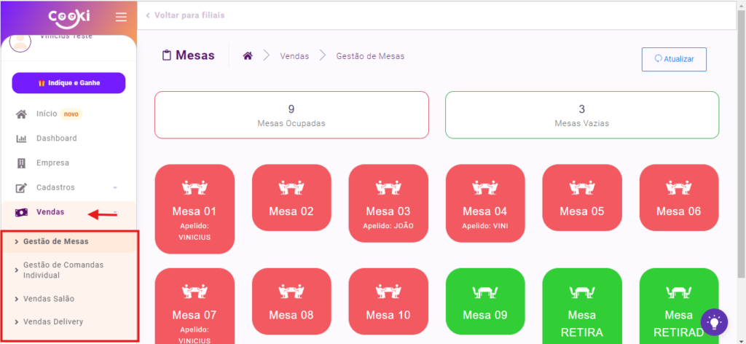This screenshot has width=746, height=344.
Task: Click the home icon in breadcrumb
Action: pyautogui.click(x=248, y=56)
